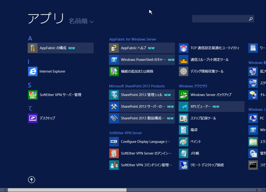
Task: Select the letter A group header
Action: coord(30,38)
